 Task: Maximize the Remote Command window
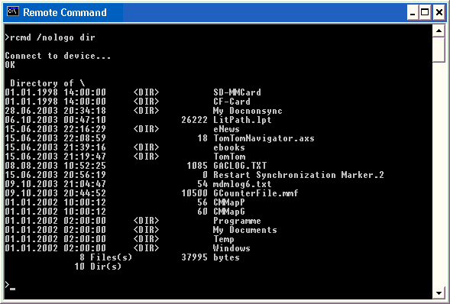pos(425,13)
